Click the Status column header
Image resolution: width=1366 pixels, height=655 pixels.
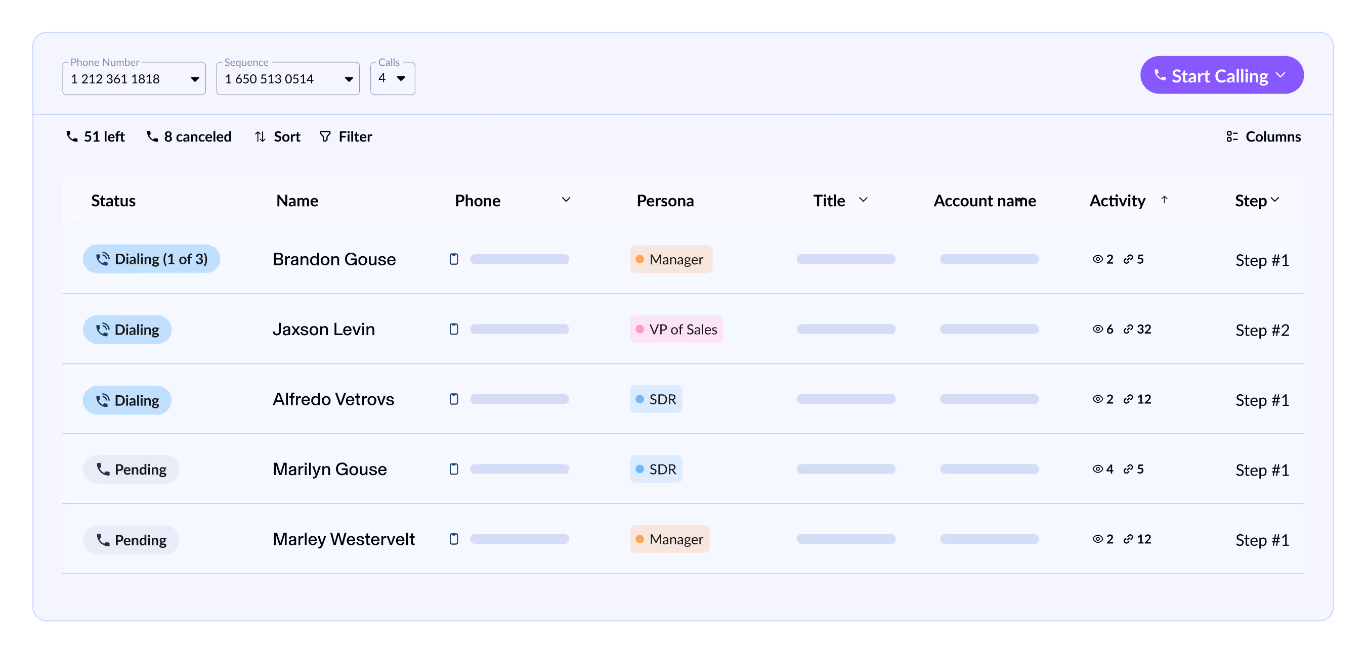(113, 200)
